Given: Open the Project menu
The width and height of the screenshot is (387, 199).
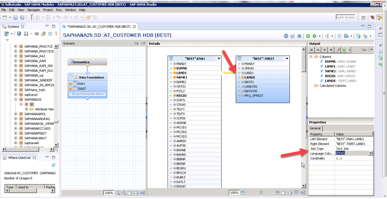Looking at the screenshot, I should point(48,10).
